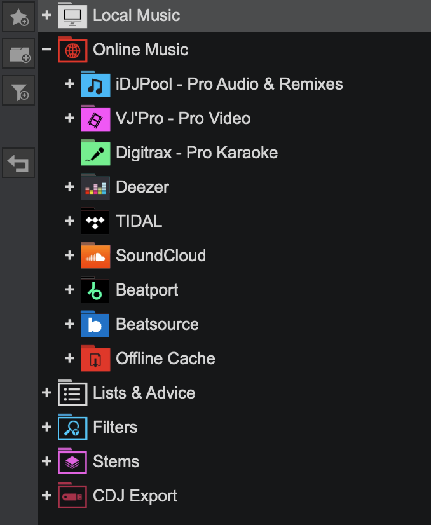Select the TIDAL logo icon

(95, 222)
